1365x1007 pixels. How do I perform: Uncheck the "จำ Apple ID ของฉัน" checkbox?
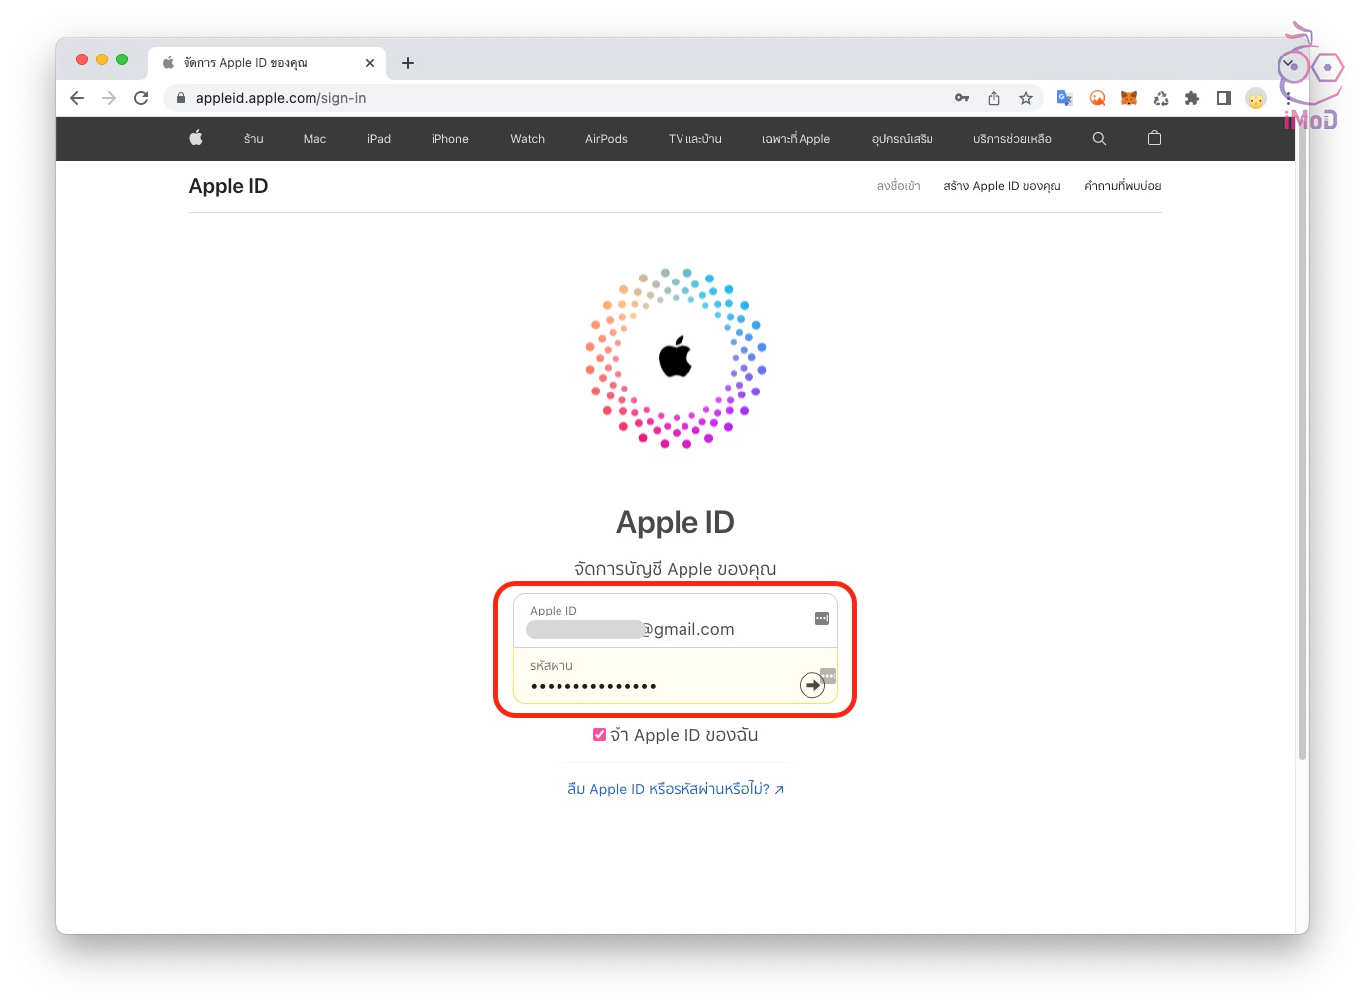click(x=599, y=735)
